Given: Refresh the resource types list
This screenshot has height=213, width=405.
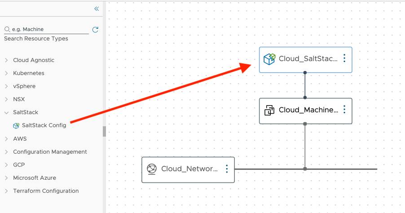Looking at the screenshot, I should coord(95,30).
